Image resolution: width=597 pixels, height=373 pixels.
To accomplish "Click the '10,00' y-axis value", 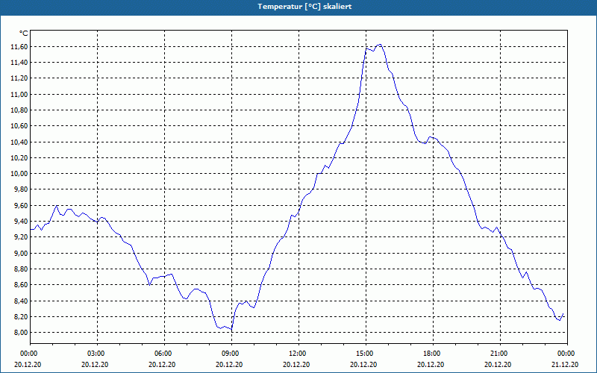I will 19,174.
